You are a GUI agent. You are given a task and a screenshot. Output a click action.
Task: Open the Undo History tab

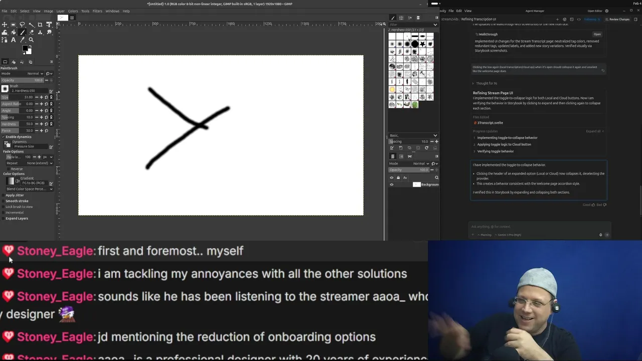(x=22, y=62)
